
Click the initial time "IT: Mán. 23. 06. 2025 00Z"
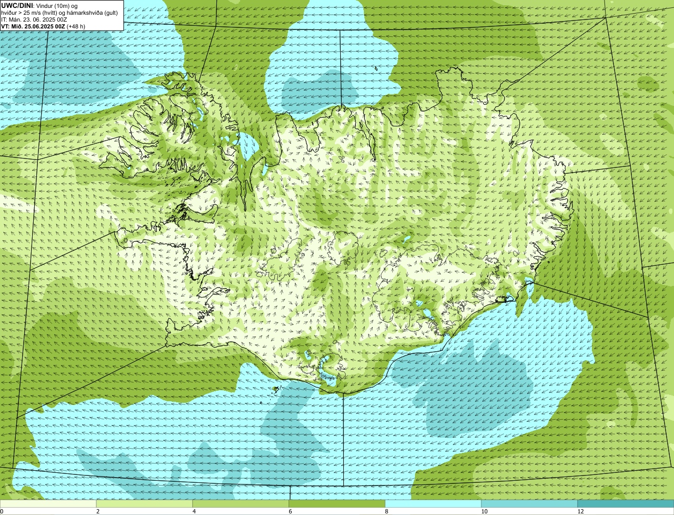tap(34, 19)
